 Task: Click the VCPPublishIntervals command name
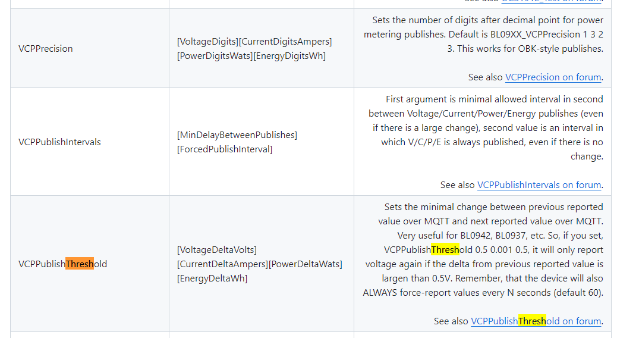(x=59, y=142)
